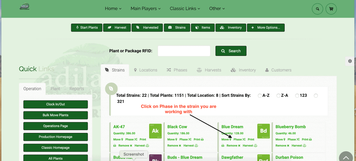Click Phase for Black Cow strain
356x161 pixels.
point(185,139)
